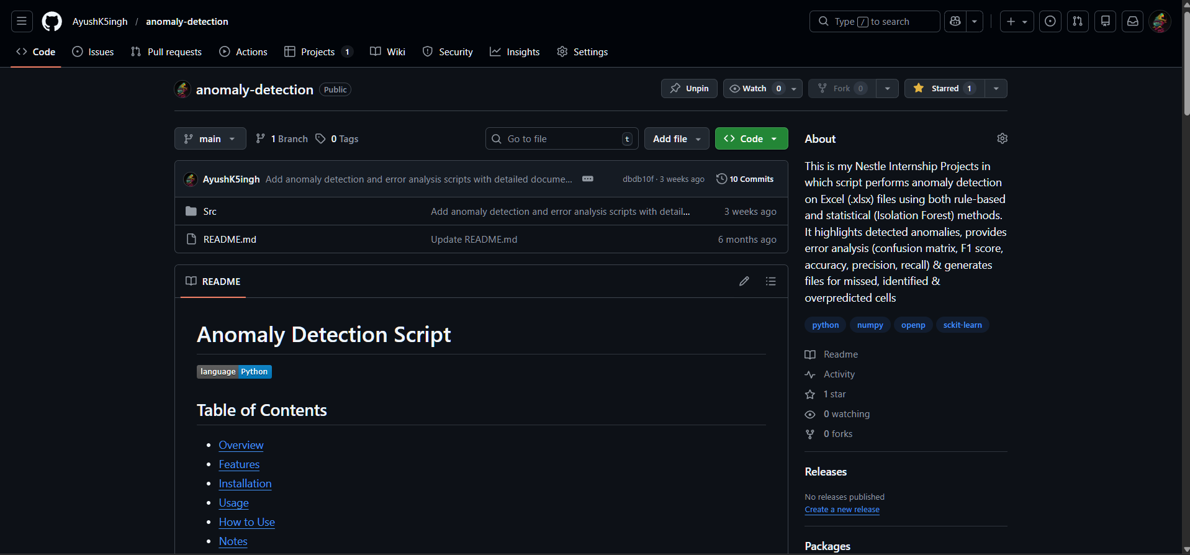Edit README with the pencil icon
Screen dimensions: 1190x555
coord(744,281)
